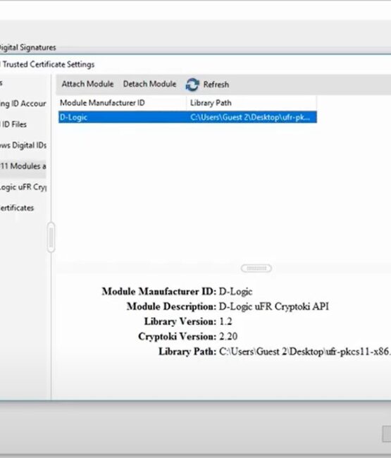This screenshot has width=391, height=458.
Task: Click the Refresh arrows icon
Action: coord(192,85)
